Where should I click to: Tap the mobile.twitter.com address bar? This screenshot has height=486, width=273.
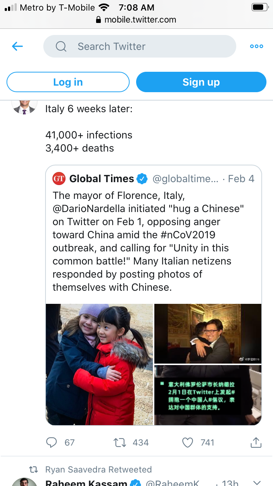coord(136,20)
